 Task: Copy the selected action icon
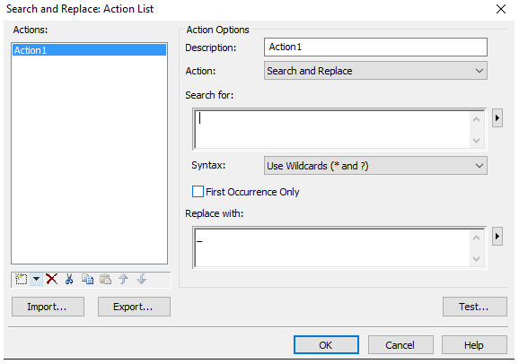87,280
